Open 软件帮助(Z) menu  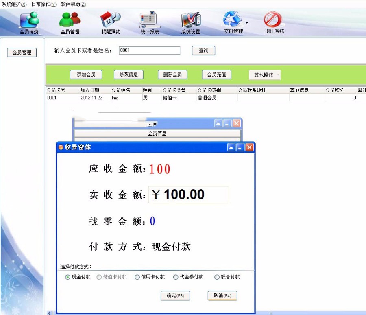[73, 4]
